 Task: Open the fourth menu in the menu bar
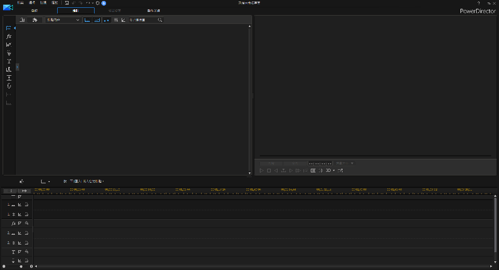(55, 3)
